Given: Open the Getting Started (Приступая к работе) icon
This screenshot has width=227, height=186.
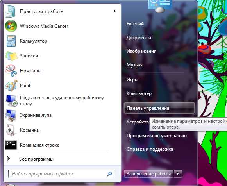Looking at the screenshot, I should point(11,11).
